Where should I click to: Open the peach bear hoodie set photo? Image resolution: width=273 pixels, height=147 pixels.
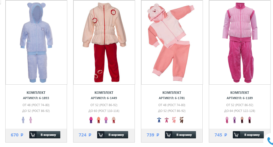coord(172,42)
